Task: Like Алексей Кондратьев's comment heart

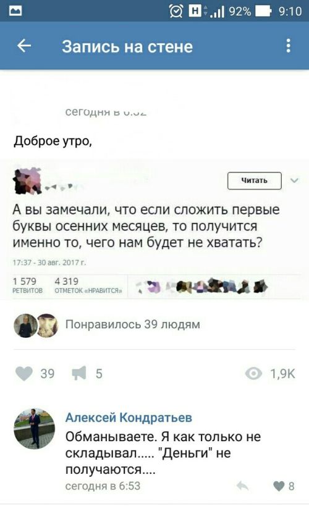Action: pyautogui.click(x=279, y=486)
